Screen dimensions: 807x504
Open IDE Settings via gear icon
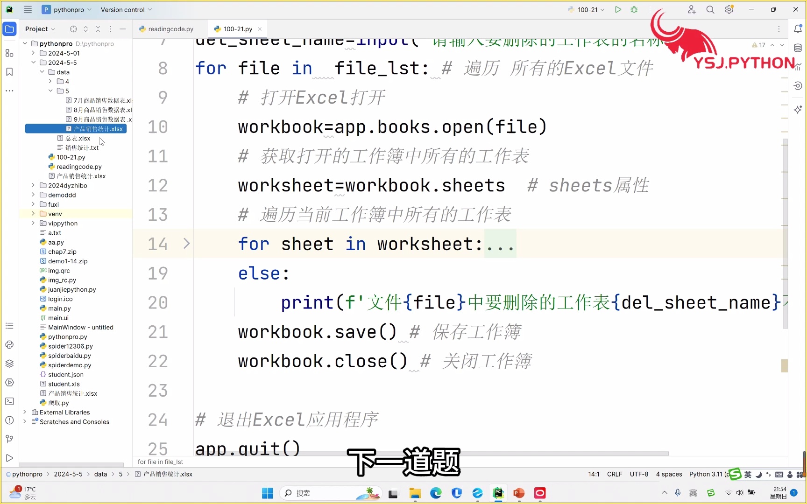click(x=729, y=9)
